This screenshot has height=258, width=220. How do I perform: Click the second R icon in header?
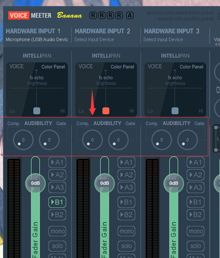click(x=102, y=16)
